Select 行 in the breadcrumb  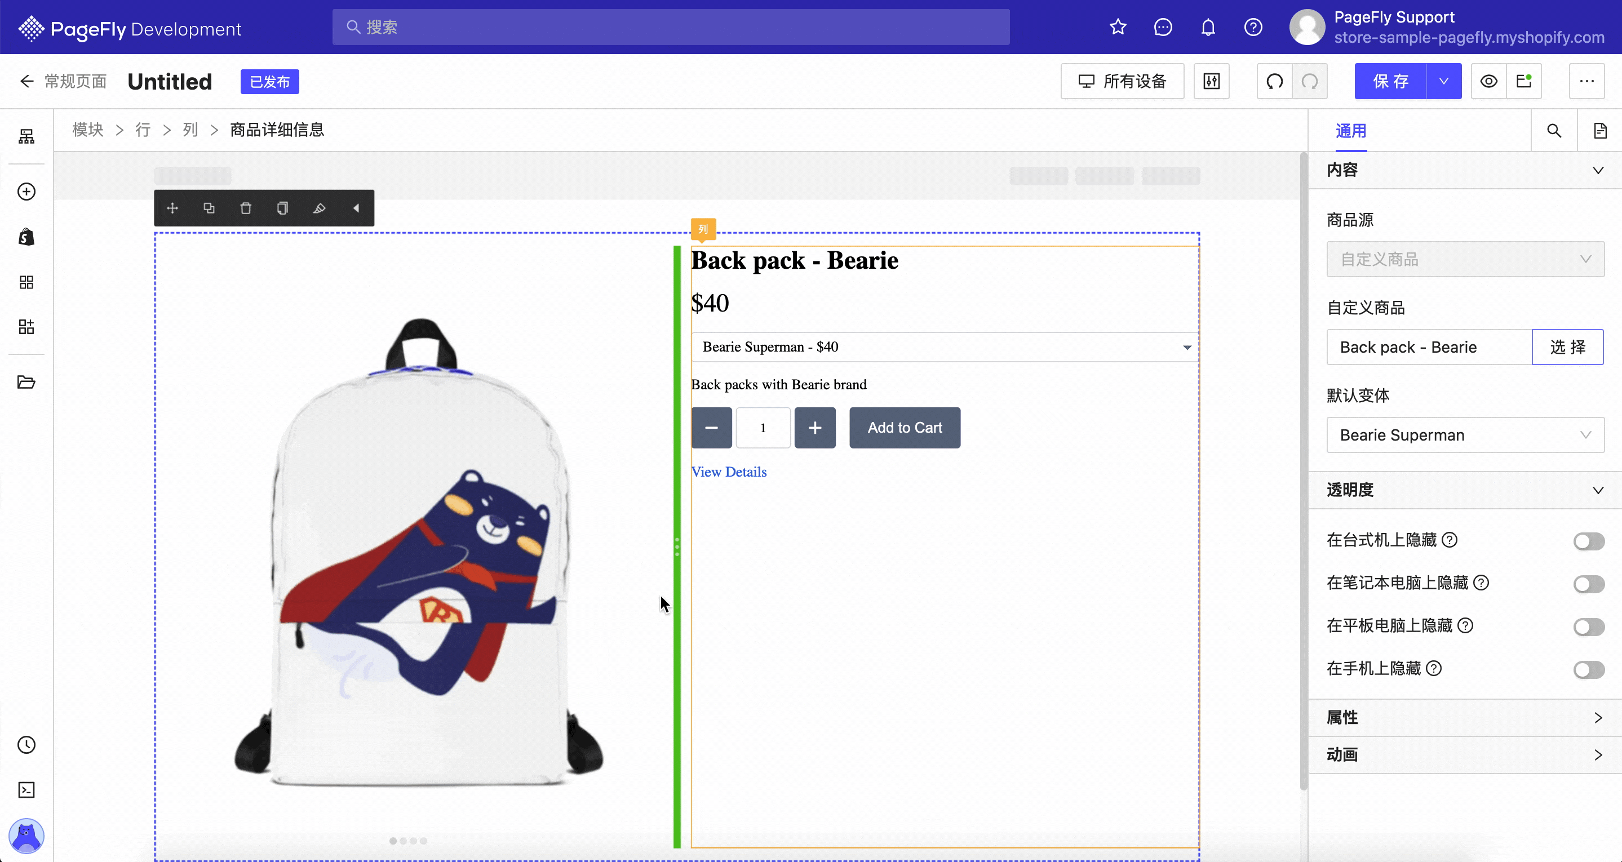click(143, 130)
